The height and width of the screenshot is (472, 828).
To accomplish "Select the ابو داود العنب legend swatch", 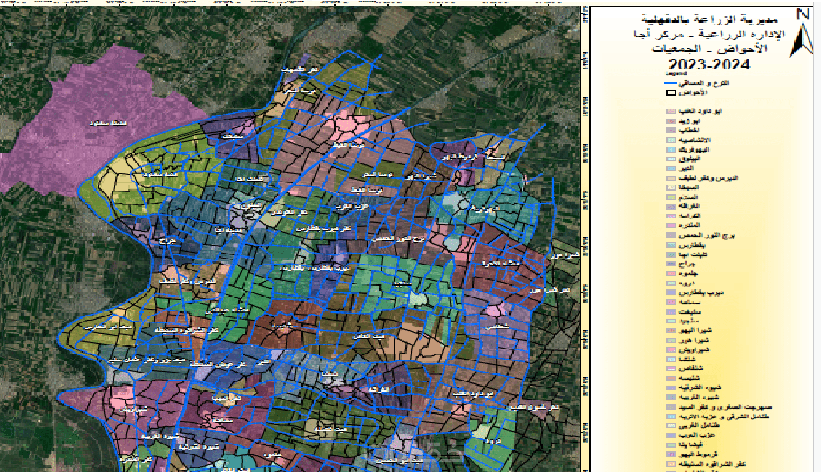I will point(671,111).
